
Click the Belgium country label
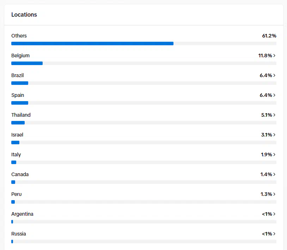(x=20, y=56)
